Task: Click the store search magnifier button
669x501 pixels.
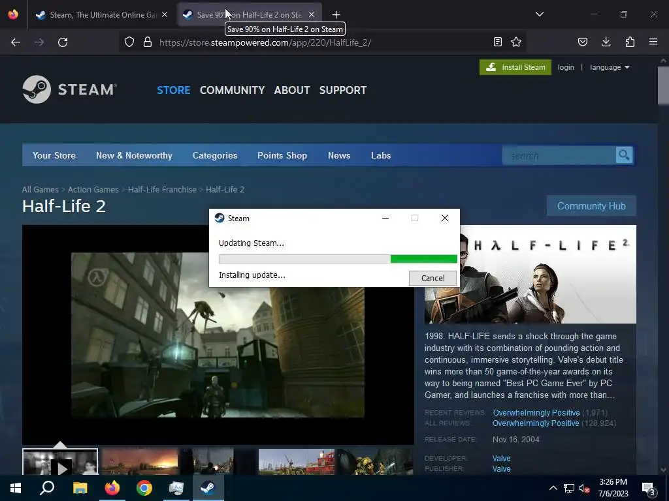Action: coord(624,155)
